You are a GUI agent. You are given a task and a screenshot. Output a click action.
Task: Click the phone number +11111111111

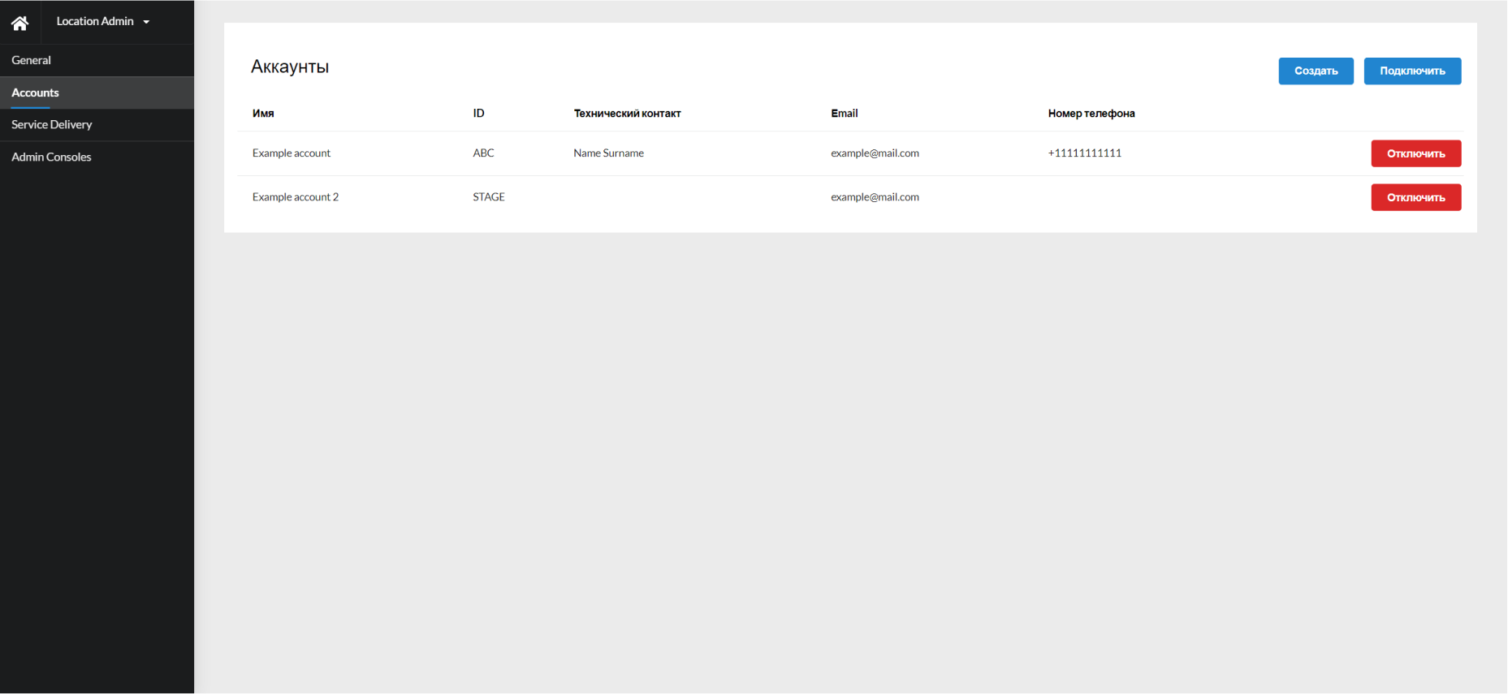click(1084, 153)
